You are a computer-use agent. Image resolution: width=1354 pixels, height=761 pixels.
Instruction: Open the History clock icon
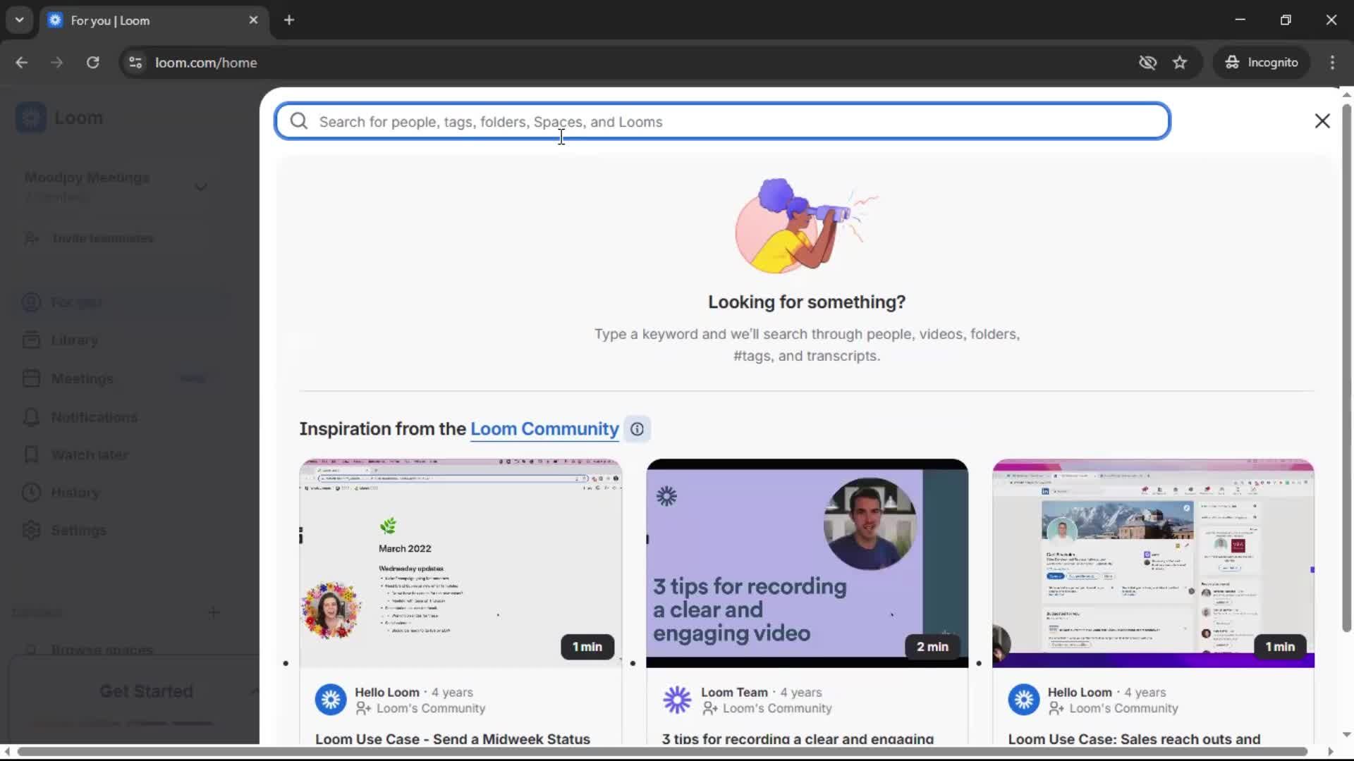pyautogui.click(x=31, y=493)
